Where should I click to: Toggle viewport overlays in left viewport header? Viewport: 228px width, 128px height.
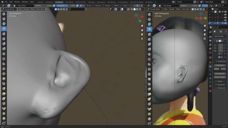point(122,9)
